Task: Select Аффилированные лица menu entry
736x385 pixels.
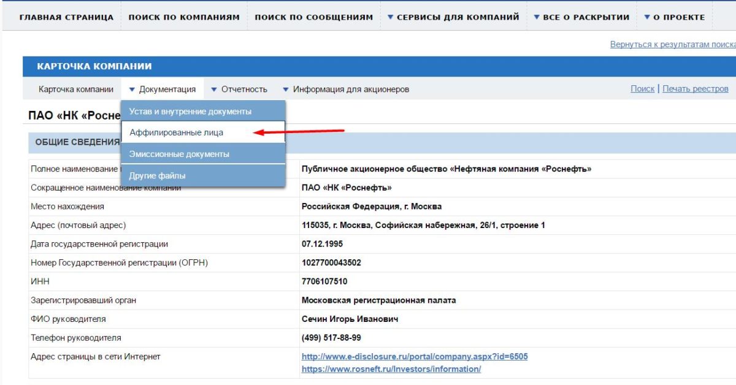Action: click(x=204, y=132)
